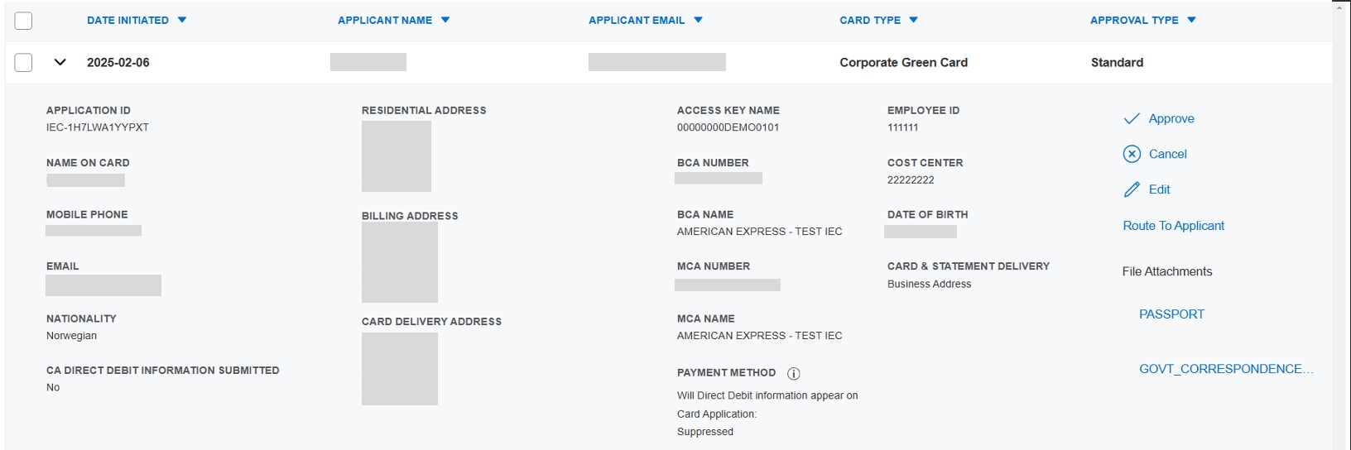Click the Applicant Name sort arrow
Screen dimensions: 1351x450
[445, 21]
